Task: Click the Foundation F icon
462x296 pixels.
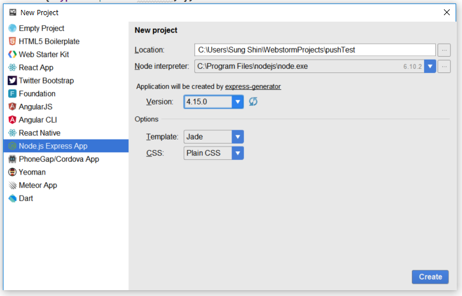Action: 12,94
